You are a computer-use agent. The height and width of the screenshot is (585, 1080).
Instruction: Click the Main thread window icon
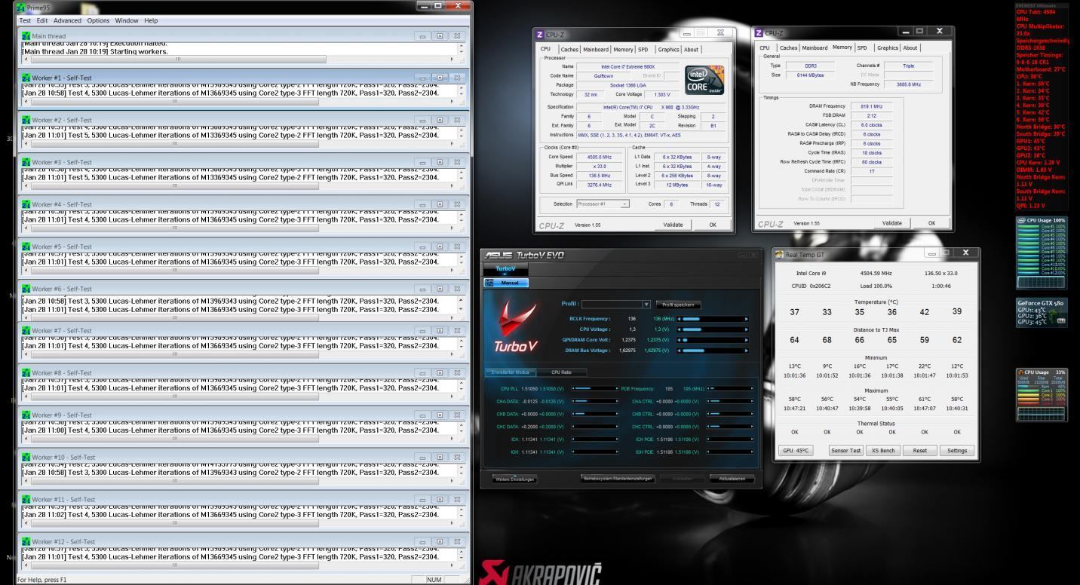(x=27, y=35)
